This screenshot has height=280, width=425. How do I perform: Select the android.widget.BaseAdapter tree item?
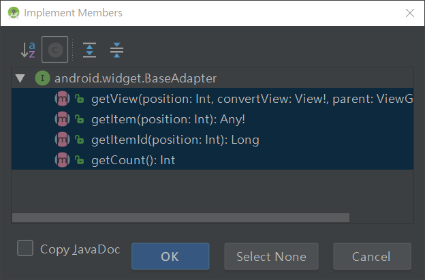(x=135, y=78)
